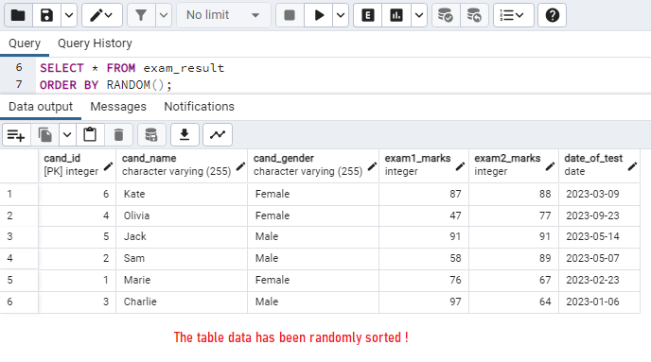
Task: Save the query file
Action: point(46,15)
